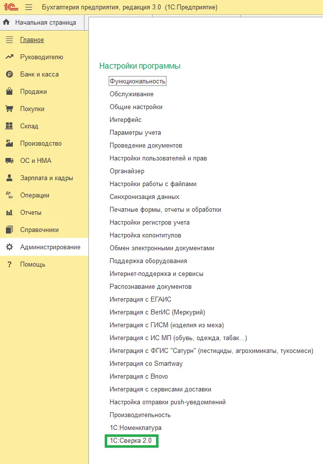323x464 pixels.
Task: Open the Справочники section
Action: [x=40, y=230]
